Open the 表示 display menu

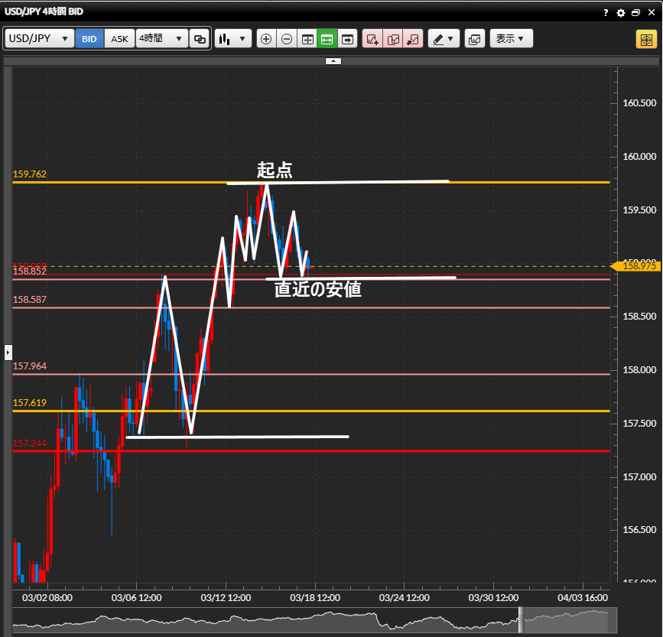pos(510,39)
